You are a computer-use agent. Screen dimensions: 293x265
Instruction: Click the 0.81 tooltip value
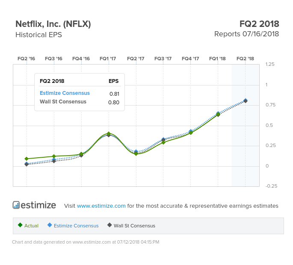[114, 94]
